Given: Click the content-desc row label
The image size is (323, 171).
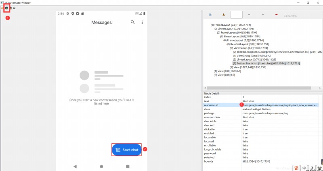Looking at the screenshot, I should click(x=212, y=117).
